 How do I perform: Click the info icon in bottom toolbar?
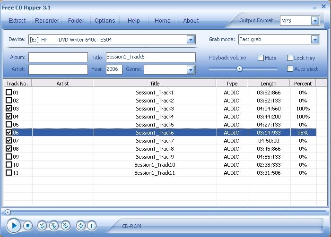coord(91,226)
